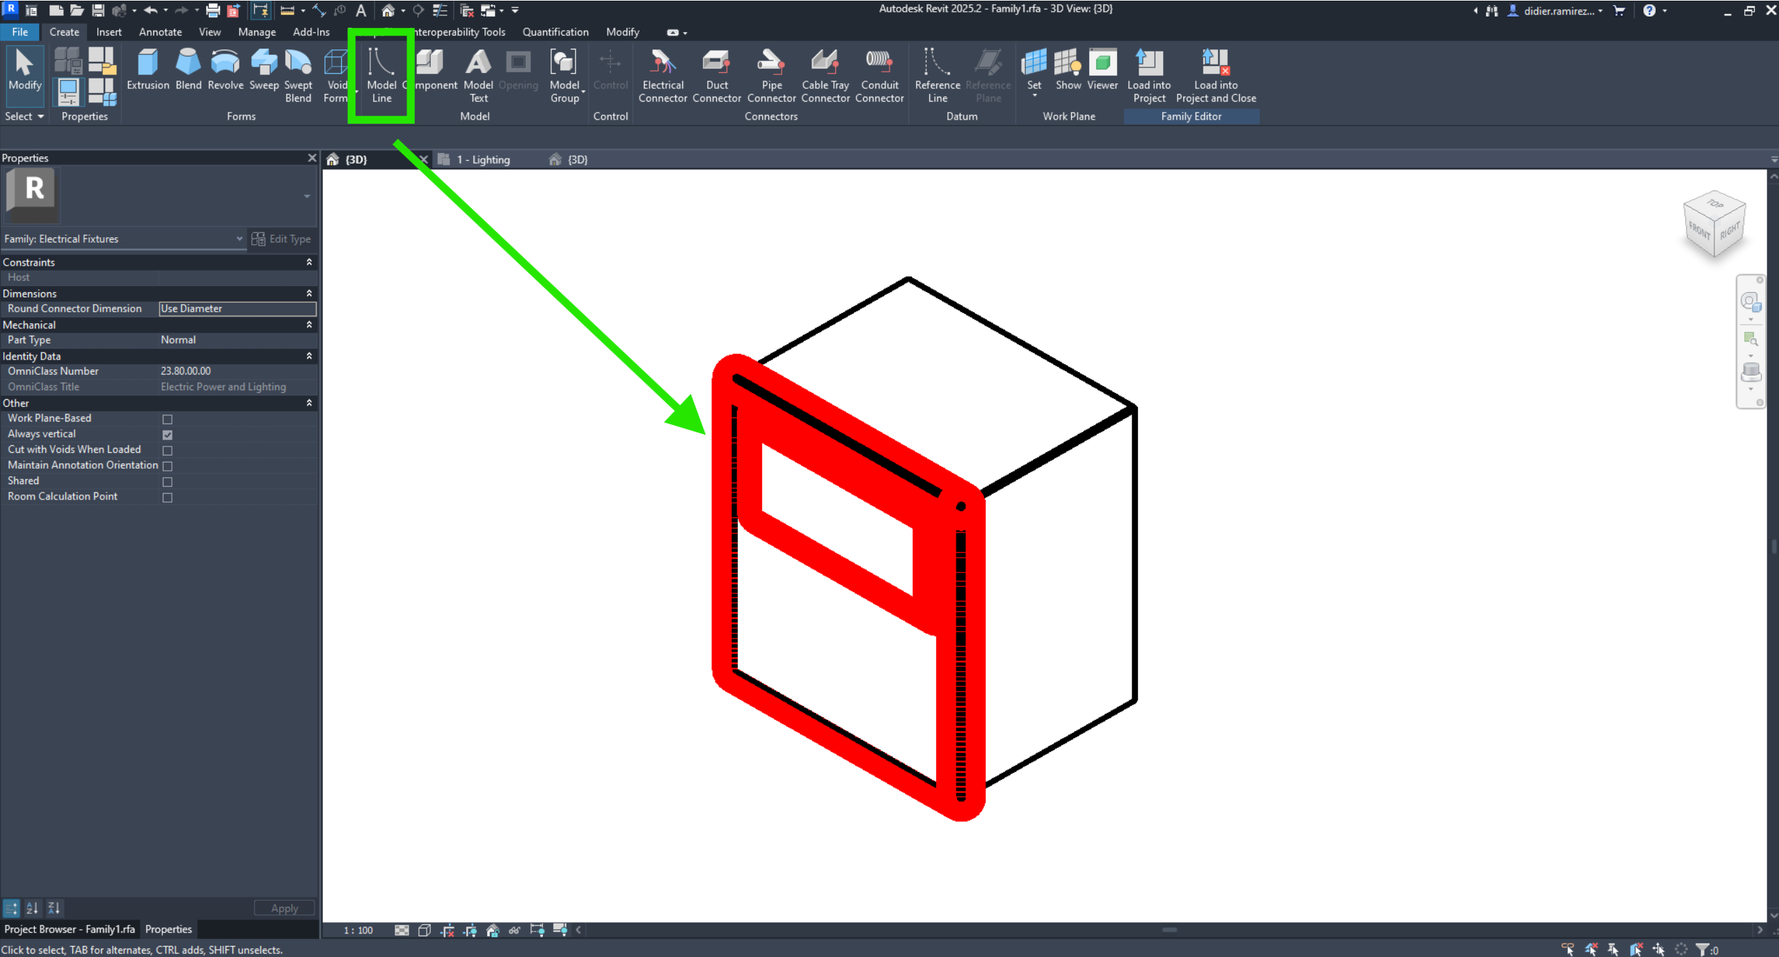Enable the Work Plane-Based checkbox
Viewport: 1779px width, 957px height.
pyautogui.click(x=167, y=419)
